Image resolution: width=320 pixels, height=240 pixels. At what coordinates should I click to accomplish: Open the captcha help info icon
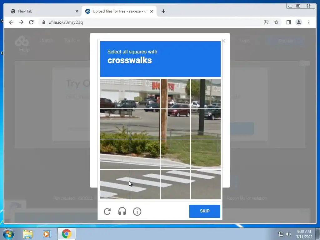click(137, 212)
